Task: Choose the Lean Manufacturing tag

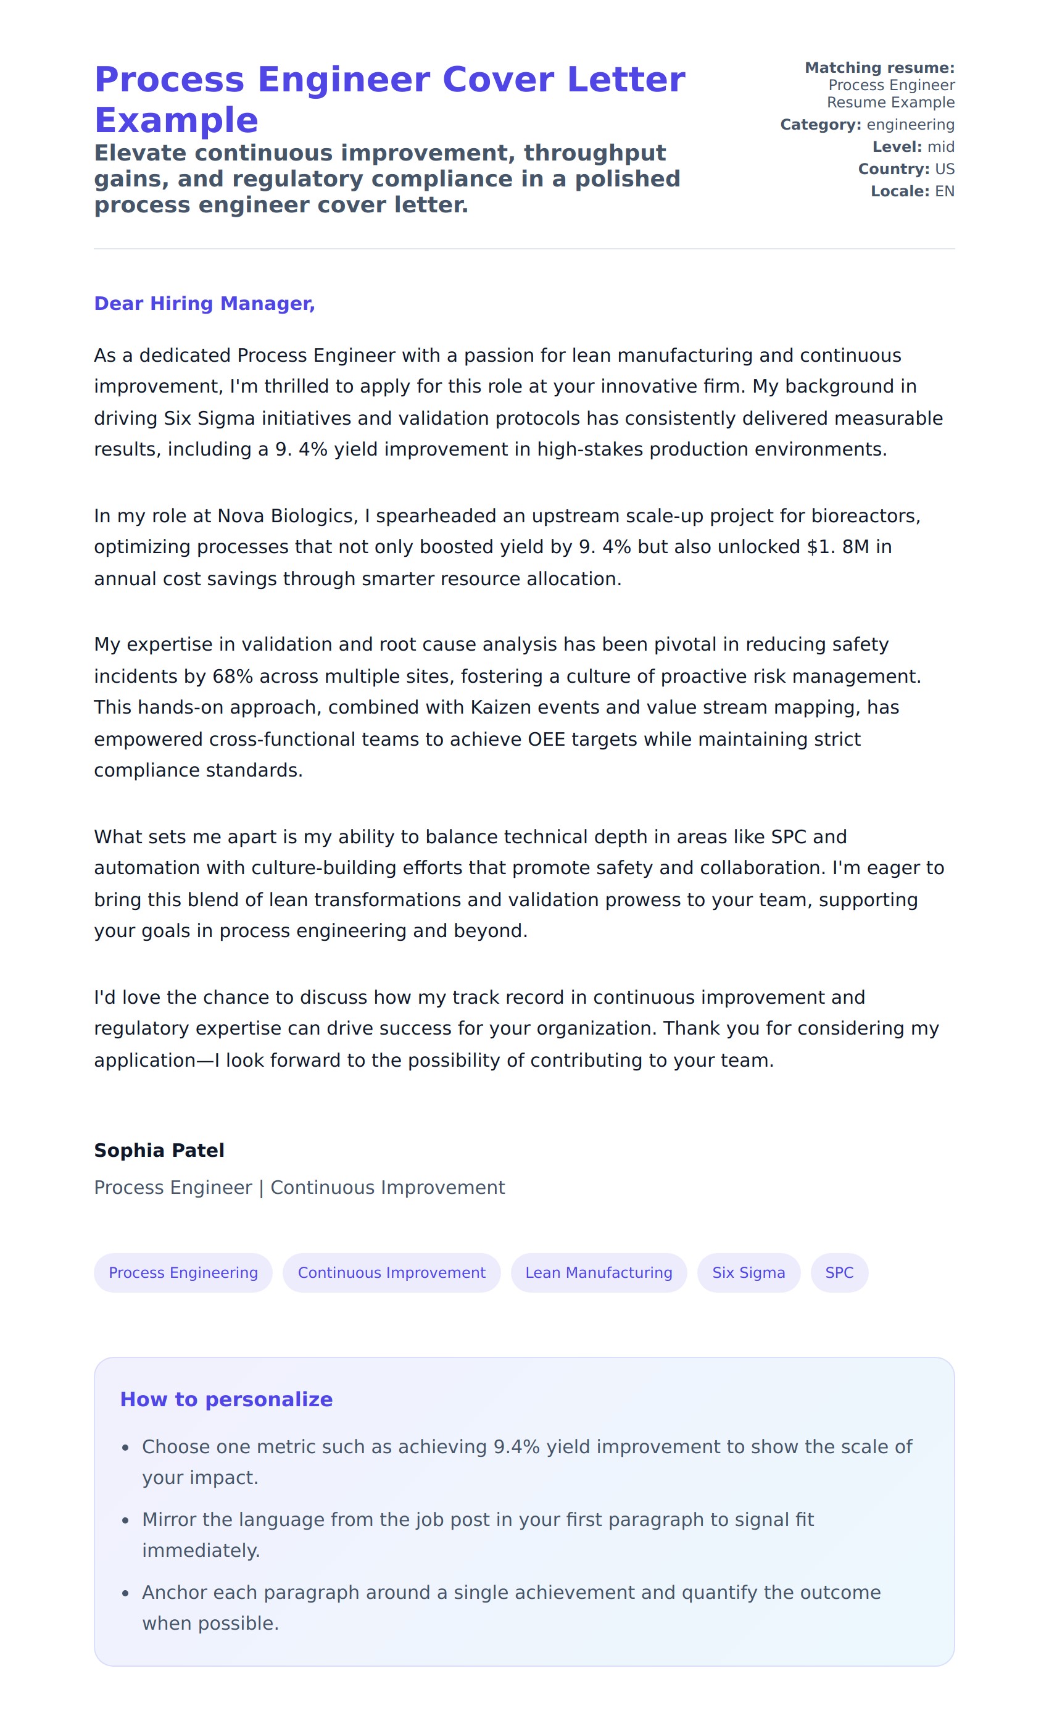Action: click(x=598, y=1272)
